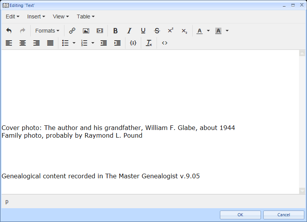Click the Insert image icon

[x=86, y=31]
